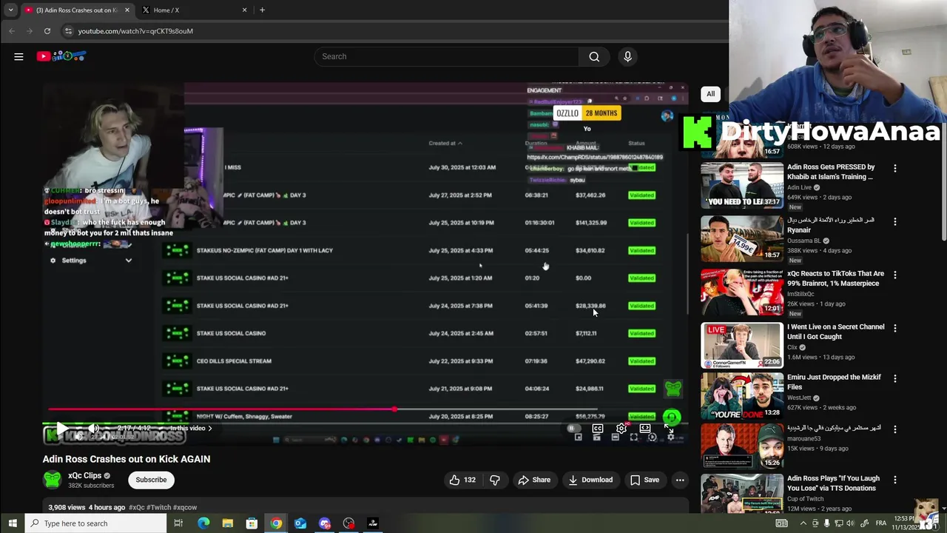Open options menu for Emiru Mizkif video
This screenshot has width=947, height=533.
(894, 379)
